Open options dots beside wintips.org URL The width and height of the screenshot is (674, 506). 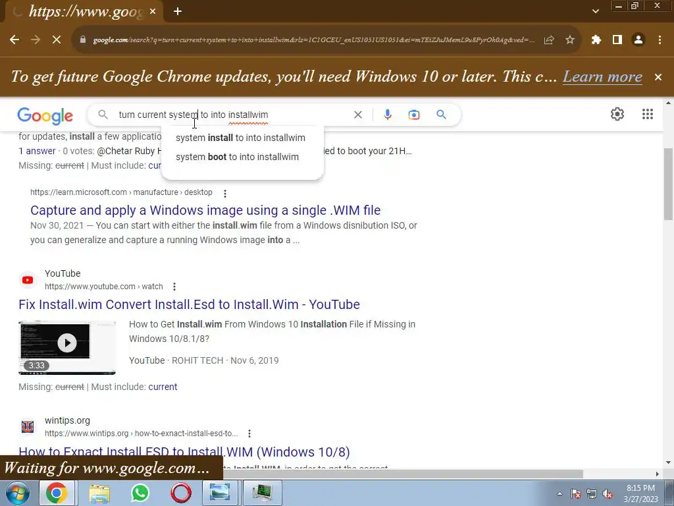[249, 434]
